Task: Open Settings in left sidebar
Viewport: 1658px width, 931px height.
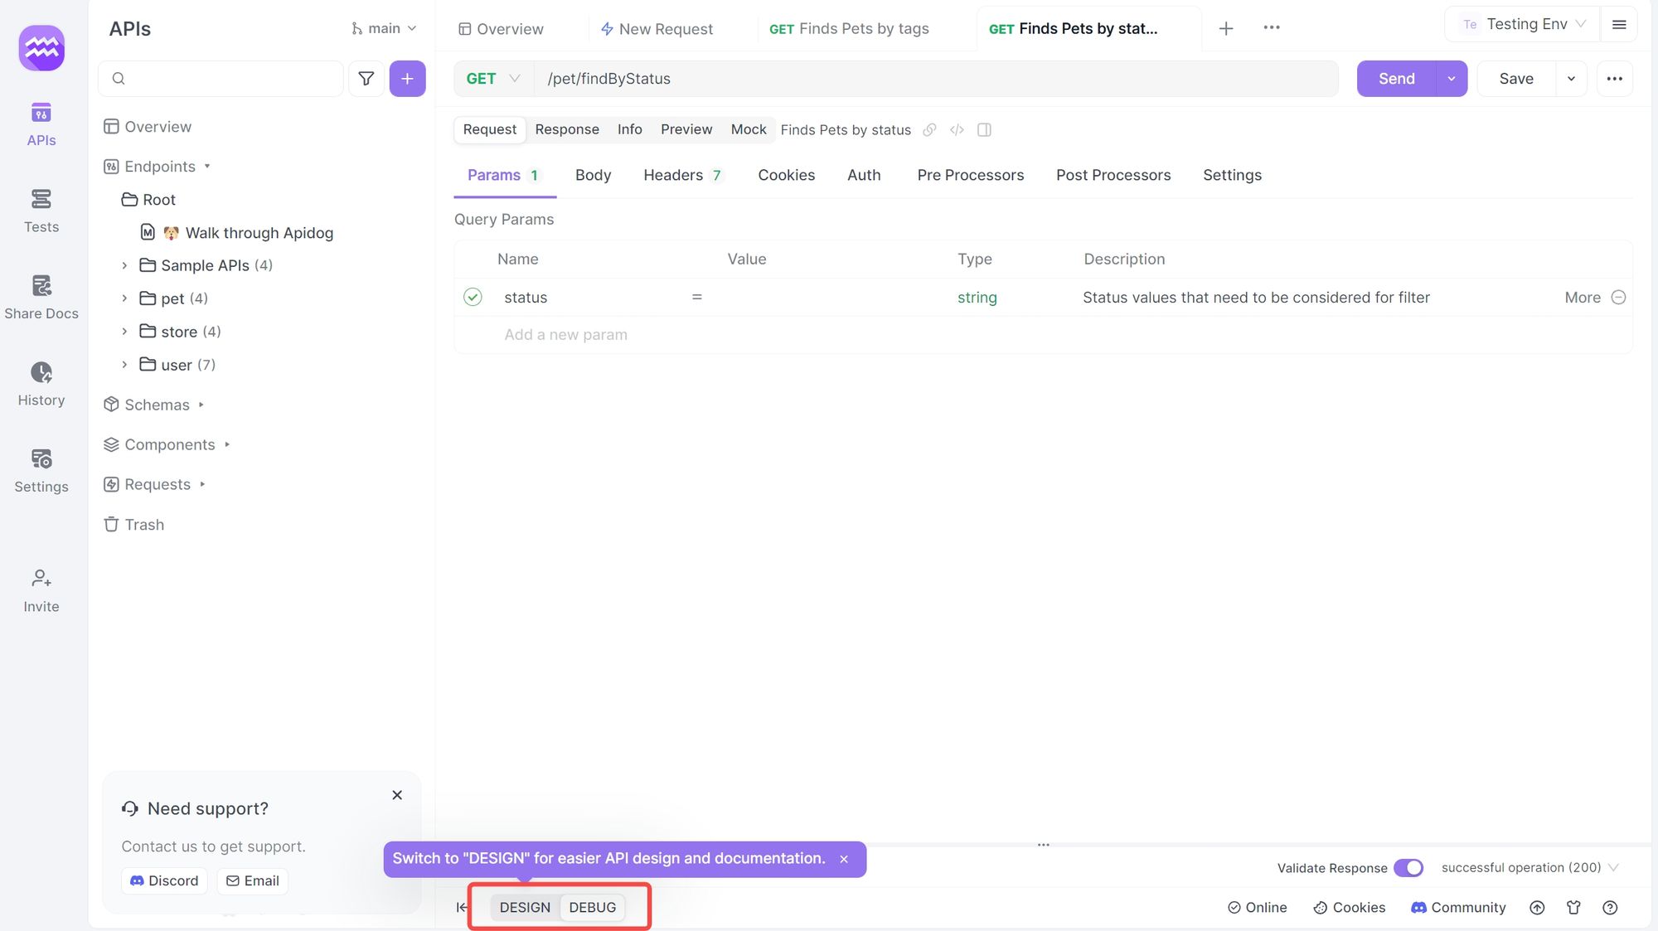Action: tap(41, 470)
